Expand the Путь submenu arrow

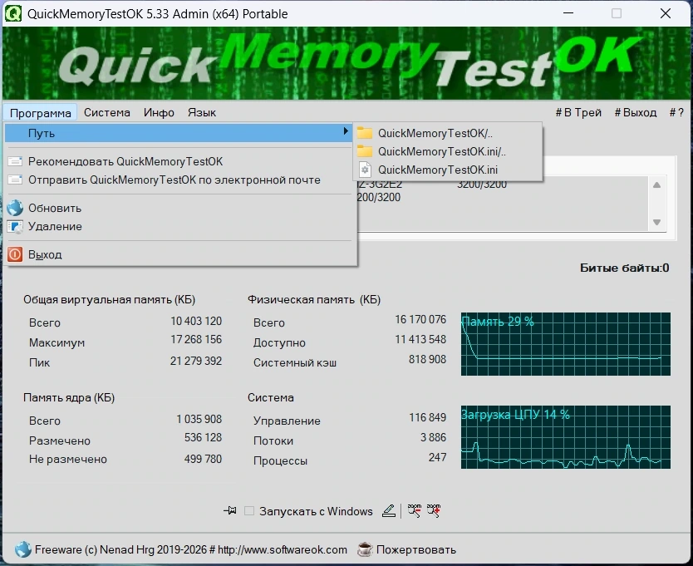click(x=345, y=130)
